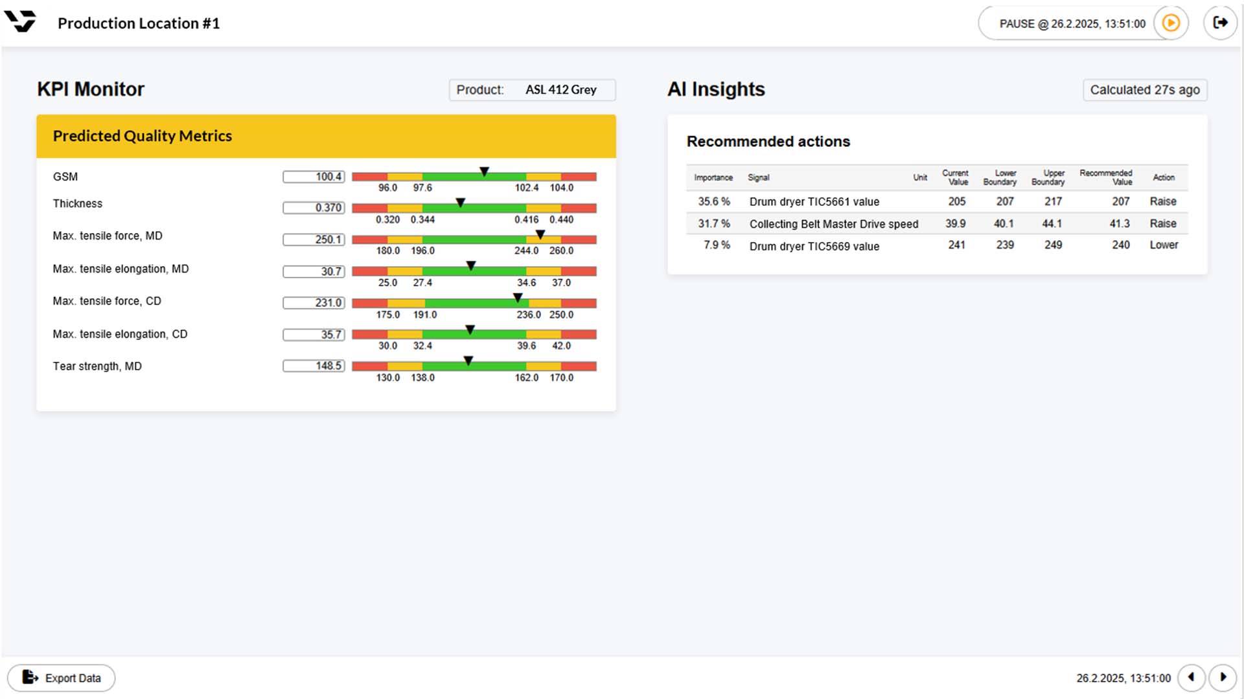
Task: Go to the previous time step
Action: pos(1191,678)
